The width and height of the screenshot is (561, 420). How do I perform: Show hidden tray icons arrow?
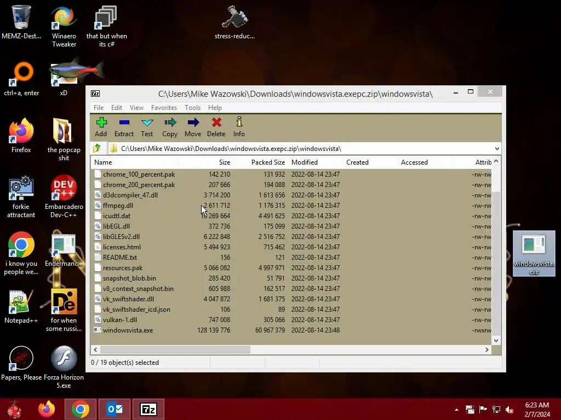(x=456, y=410)
